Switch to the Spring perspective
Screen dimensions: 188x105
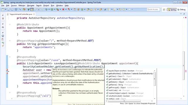coord(172,10)
